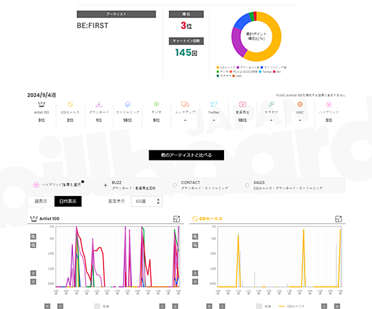Click the ラジオ radio metric icon
372x309 pixels.
[x=156, y=104]
